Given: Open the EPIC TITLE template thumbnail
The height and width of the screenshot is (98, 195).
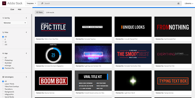Looking at the screenshot, I should coord(53,27).
